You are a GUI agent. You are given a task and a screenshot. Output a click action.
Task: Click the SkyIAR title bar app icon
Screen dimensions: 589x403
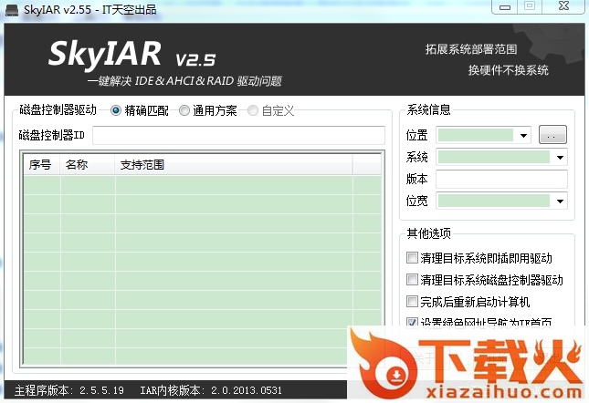pyautogui.click(x=12, y=10)
